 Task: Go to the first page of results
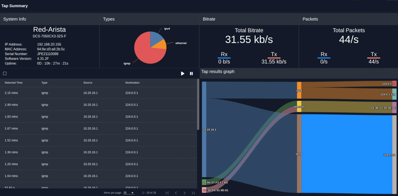[x=167, y=193]
